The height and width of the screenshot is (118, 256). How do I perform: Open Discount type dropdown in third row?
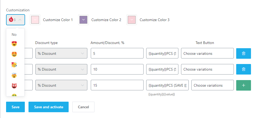point(61,85)
